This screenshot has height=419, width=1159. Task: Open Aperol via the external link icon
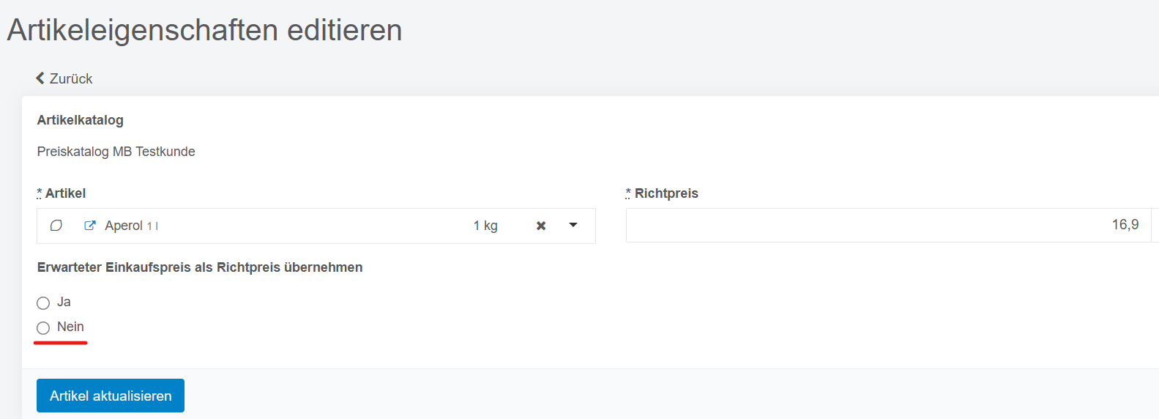tap(90, 226)
